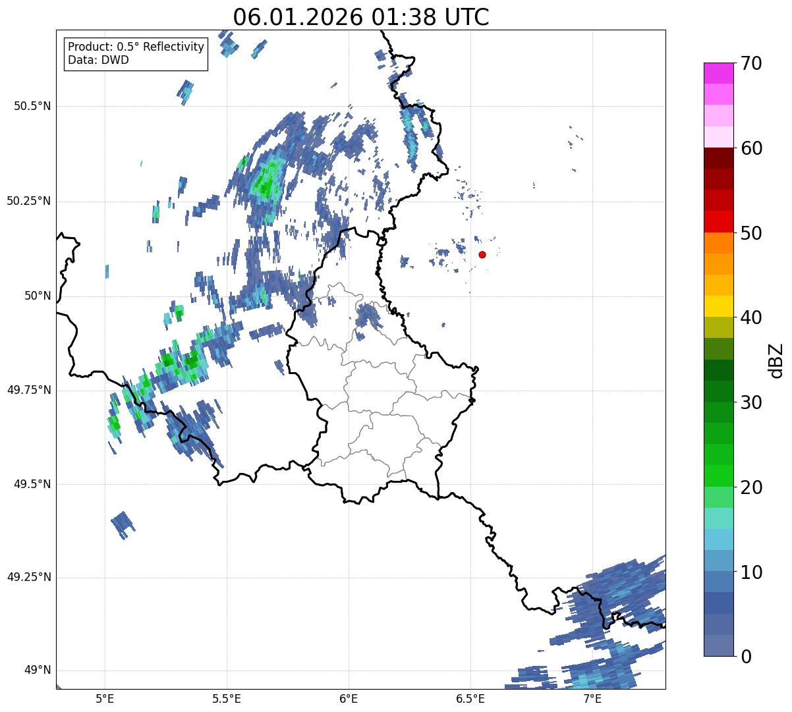Click the colorbar tick label 70
Screen dimensions: 792x712
point(753,63)
